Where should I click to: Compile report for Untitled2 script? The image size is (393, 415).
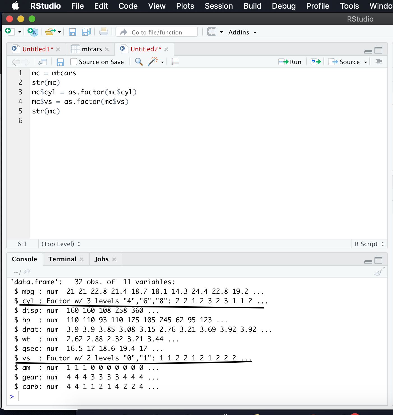click(x=175, y=62)
